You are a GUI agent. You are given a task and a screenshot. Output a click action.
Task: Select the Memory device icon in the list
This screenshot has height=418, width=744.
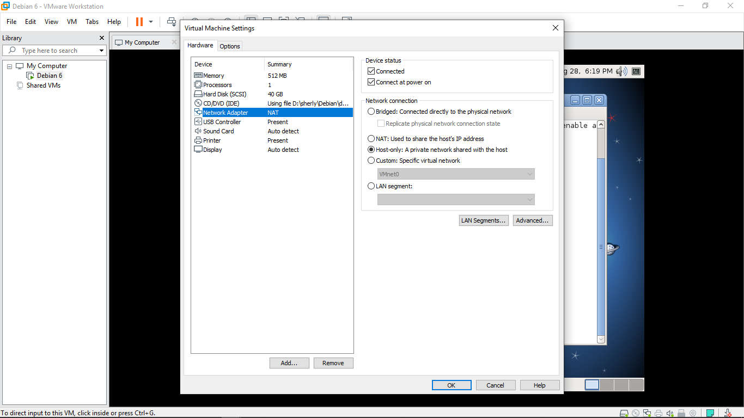pos(198,76)
